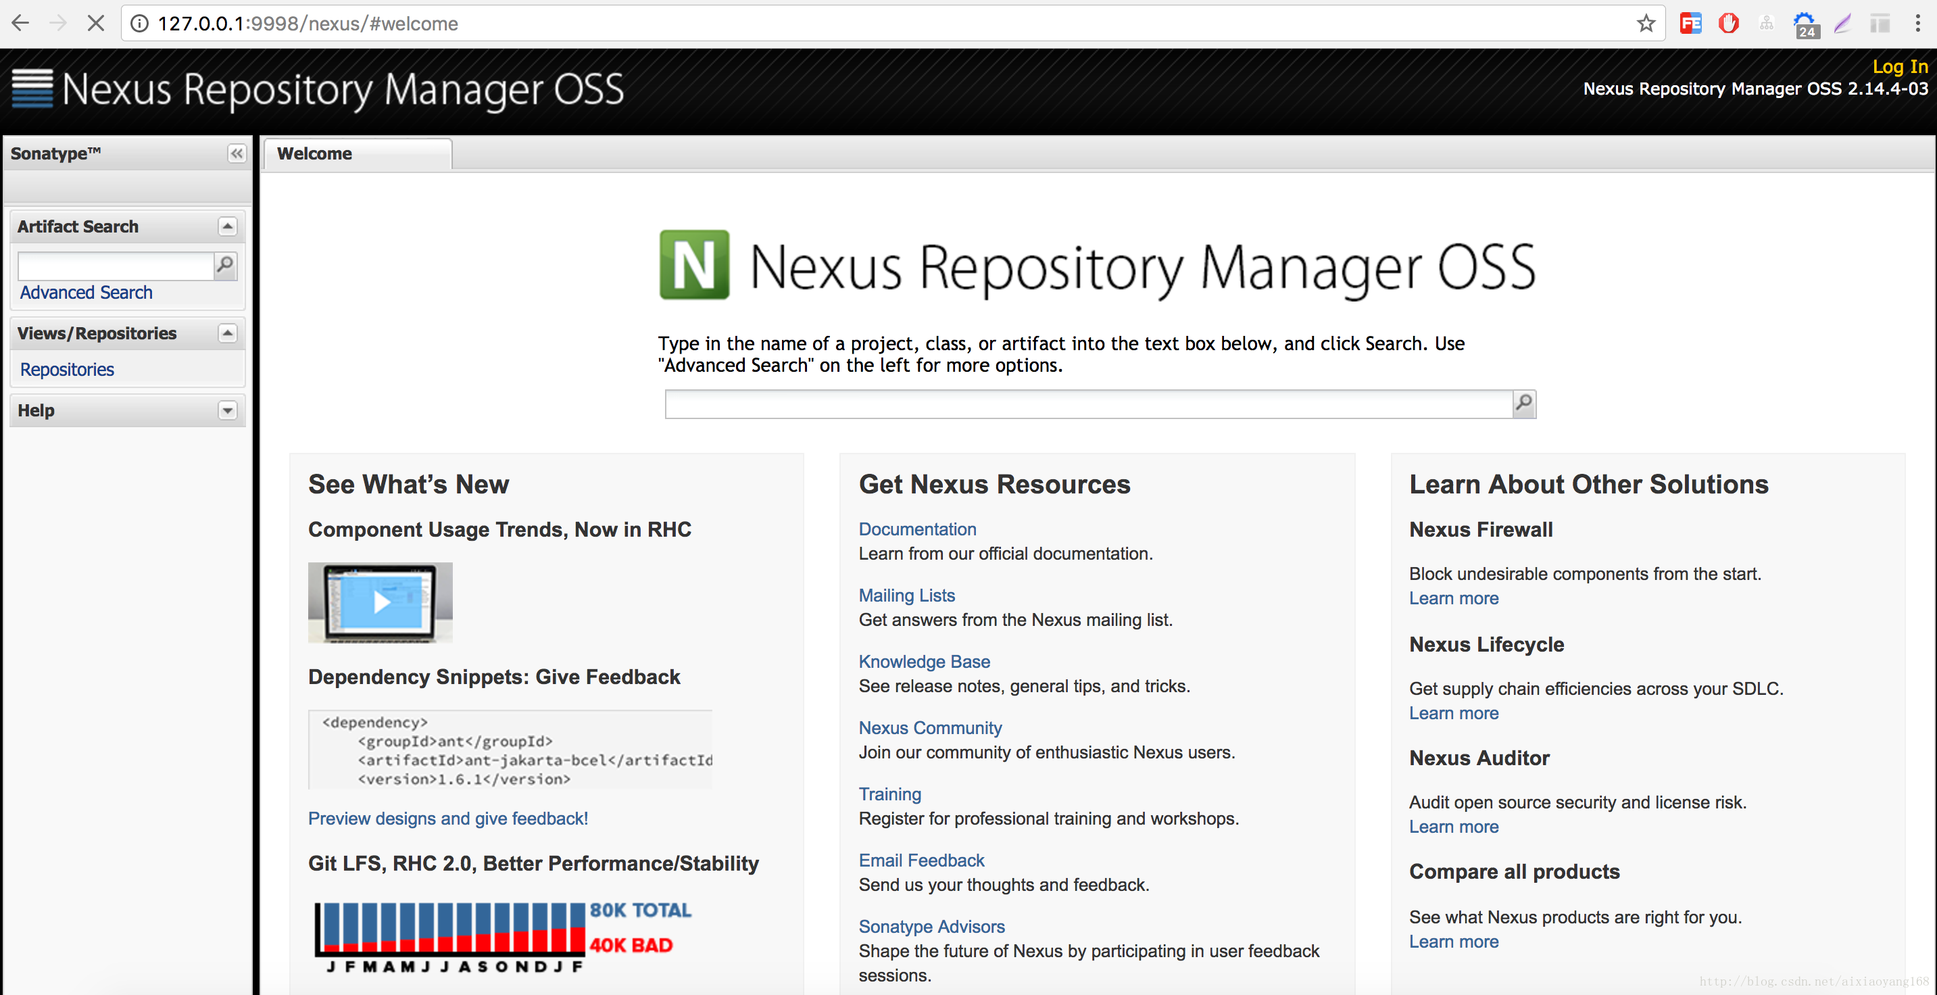
Task: Click the back navigation arrow in the browser
Action: [x=20, y=23]
